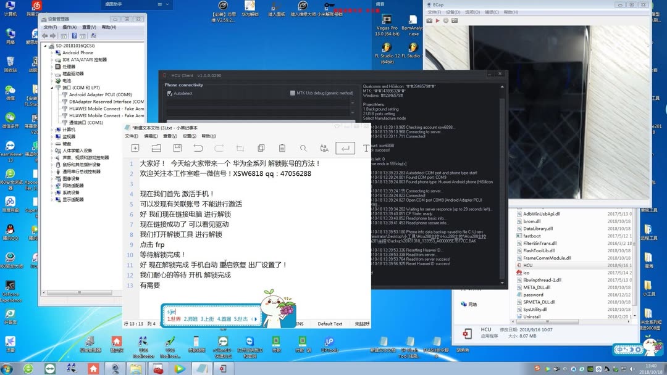Open the COM port dropdown in HCU Client

pyautogui.click(x=351, y=102)
